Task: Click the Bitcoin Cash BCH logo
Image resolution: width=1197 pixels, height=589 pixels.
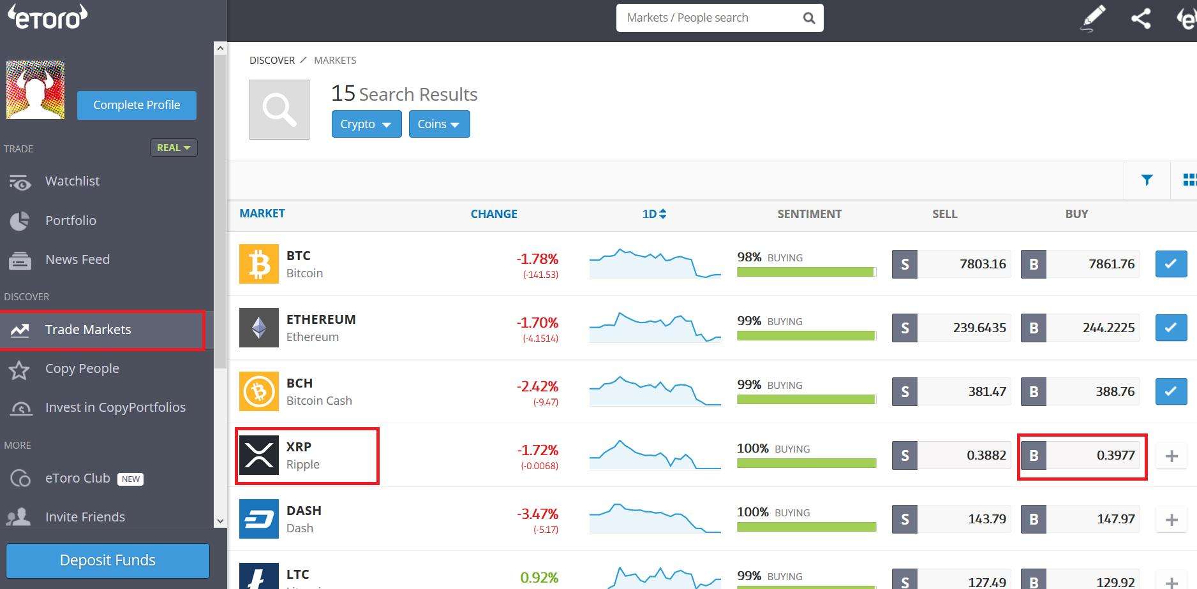Action: point(259,391)
